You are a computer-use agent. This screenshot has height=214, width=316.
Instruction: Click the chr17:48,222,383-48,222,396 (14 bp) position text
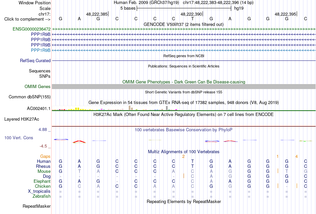[218, 3]
